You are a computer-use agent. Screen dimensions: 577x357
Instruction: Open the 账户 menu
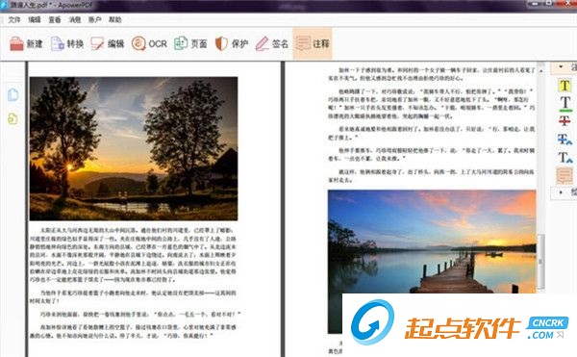(94, 19)
